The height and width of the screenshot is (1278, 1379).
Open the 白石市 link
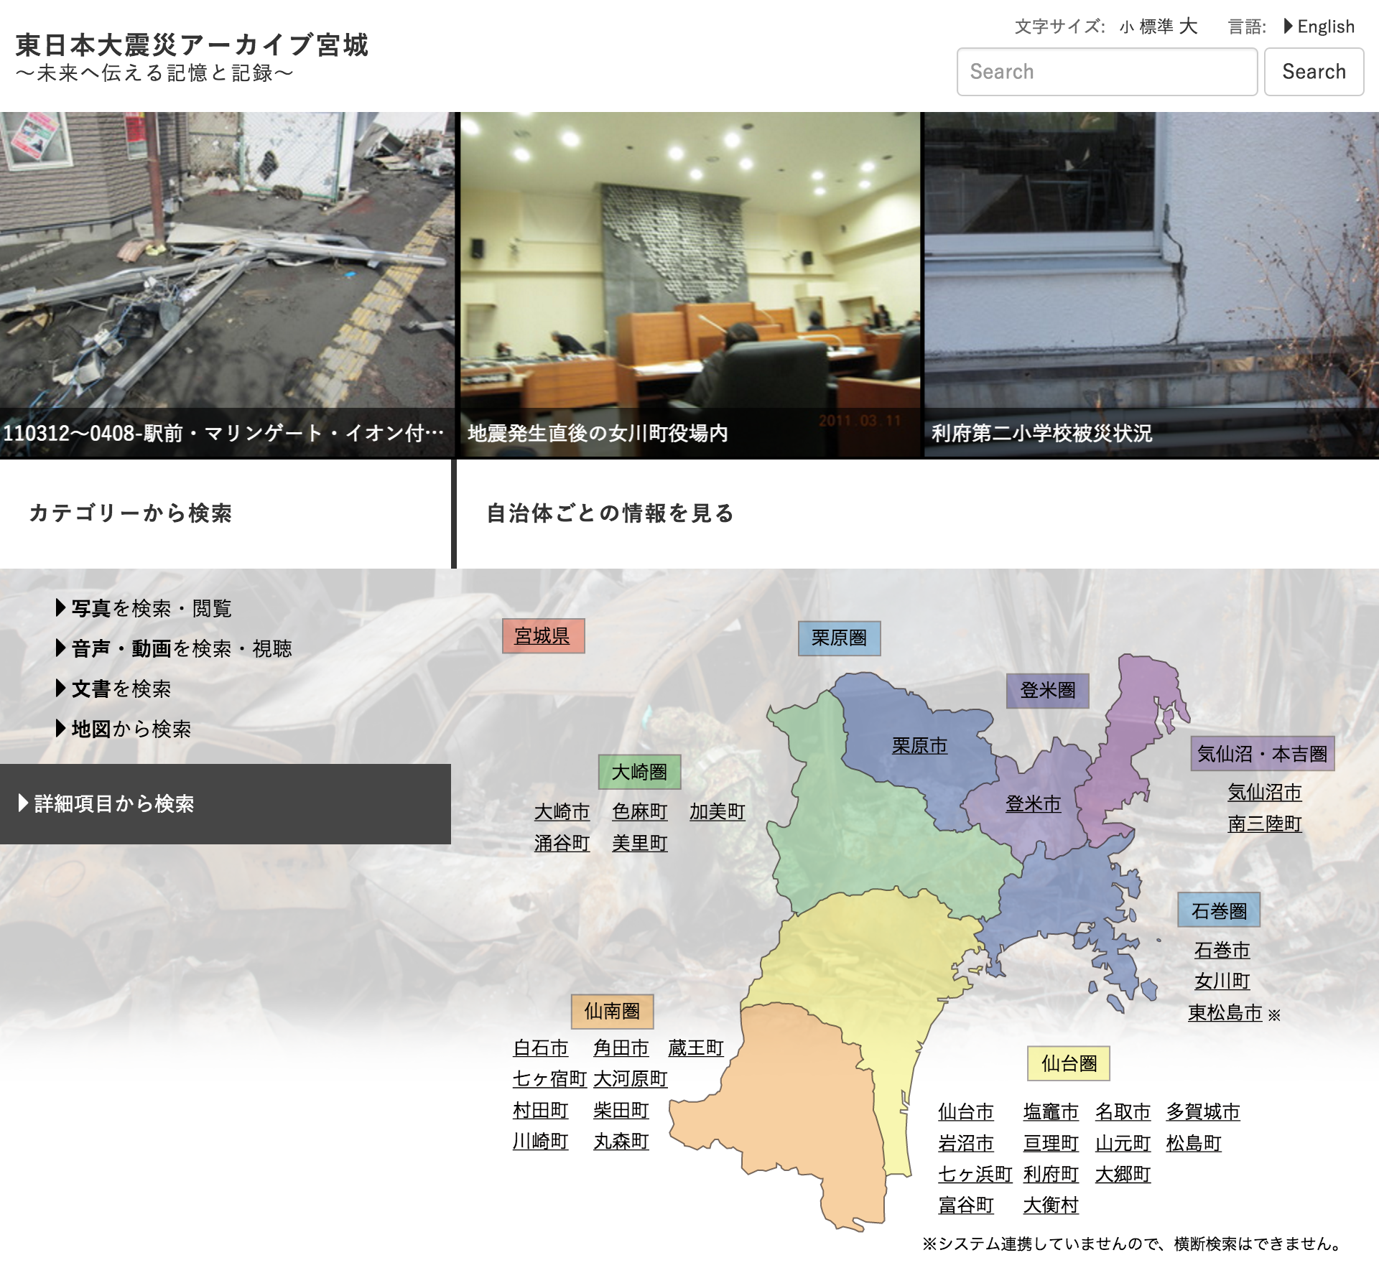[x=540, y=1048]
